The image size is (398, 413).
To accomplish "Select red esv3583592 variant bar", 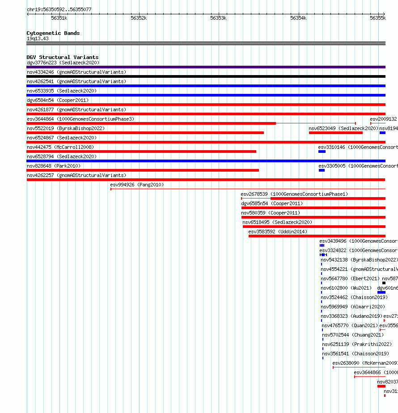I will (317, 236).
